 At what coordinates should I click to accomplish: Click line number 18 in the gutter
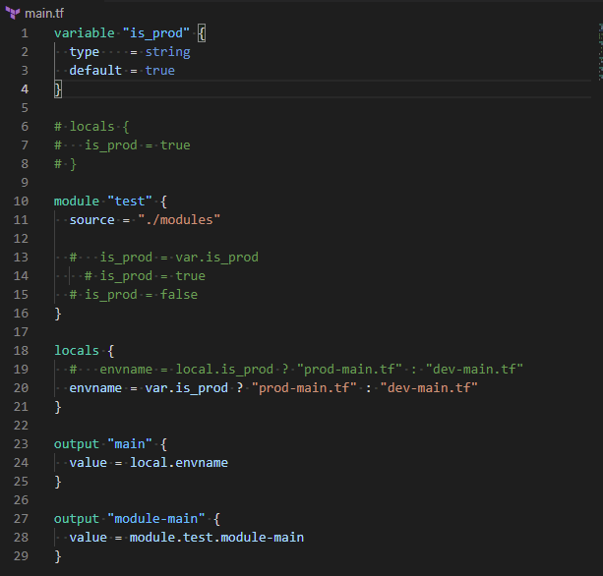21,351
